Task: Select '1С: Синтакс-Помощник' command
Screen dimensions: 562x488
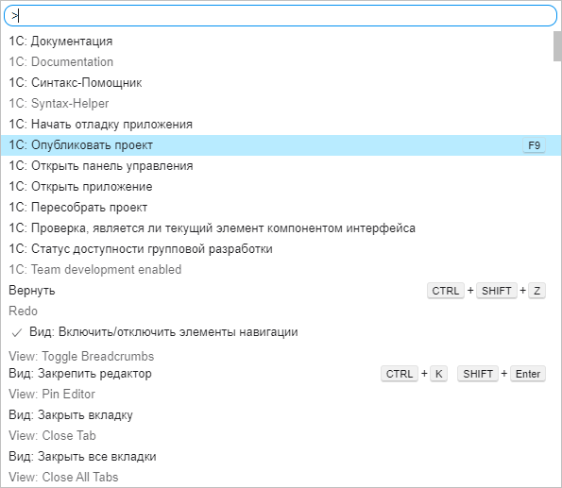Action: (x=76, y=83)
